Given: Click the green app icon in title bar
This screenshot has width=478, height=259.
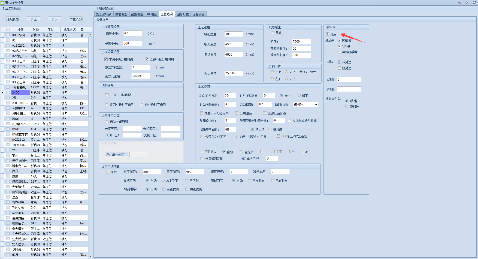Looking at the screenshot, I should 3,3.
